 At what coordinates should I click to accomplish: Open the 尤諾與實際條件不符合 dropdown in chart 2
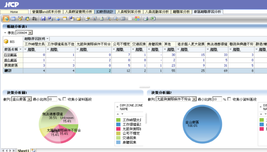coord(194,99)
